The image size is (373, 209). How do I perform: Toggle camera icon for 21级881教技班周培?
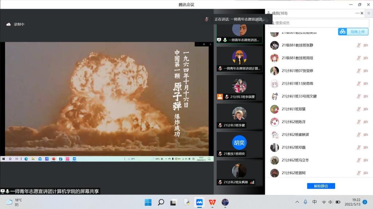click(366, 58)
